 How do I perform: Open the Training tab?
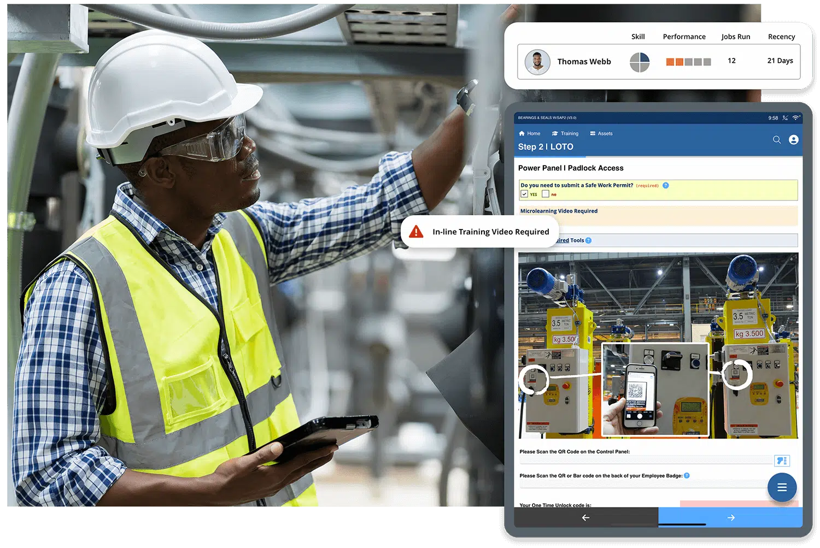[x=565, y=133]
